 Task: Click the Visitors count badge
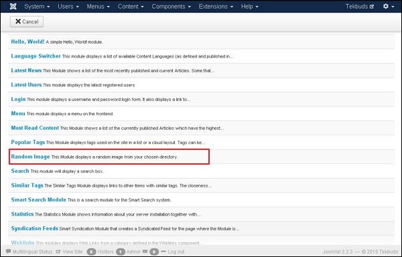coord(91,252)
